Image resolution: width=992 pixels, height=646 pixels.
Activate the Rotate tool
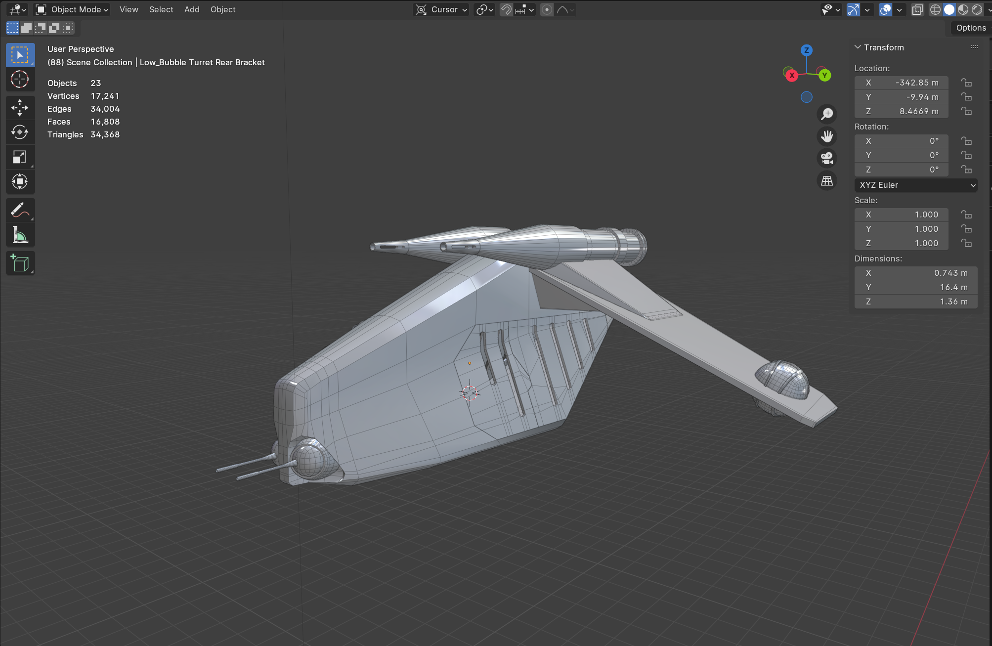coord(20,132)
